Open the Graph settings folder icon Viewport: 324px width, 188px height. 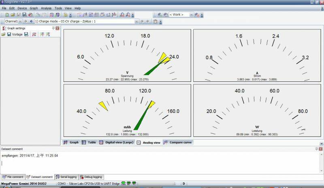tap(3, 34)
